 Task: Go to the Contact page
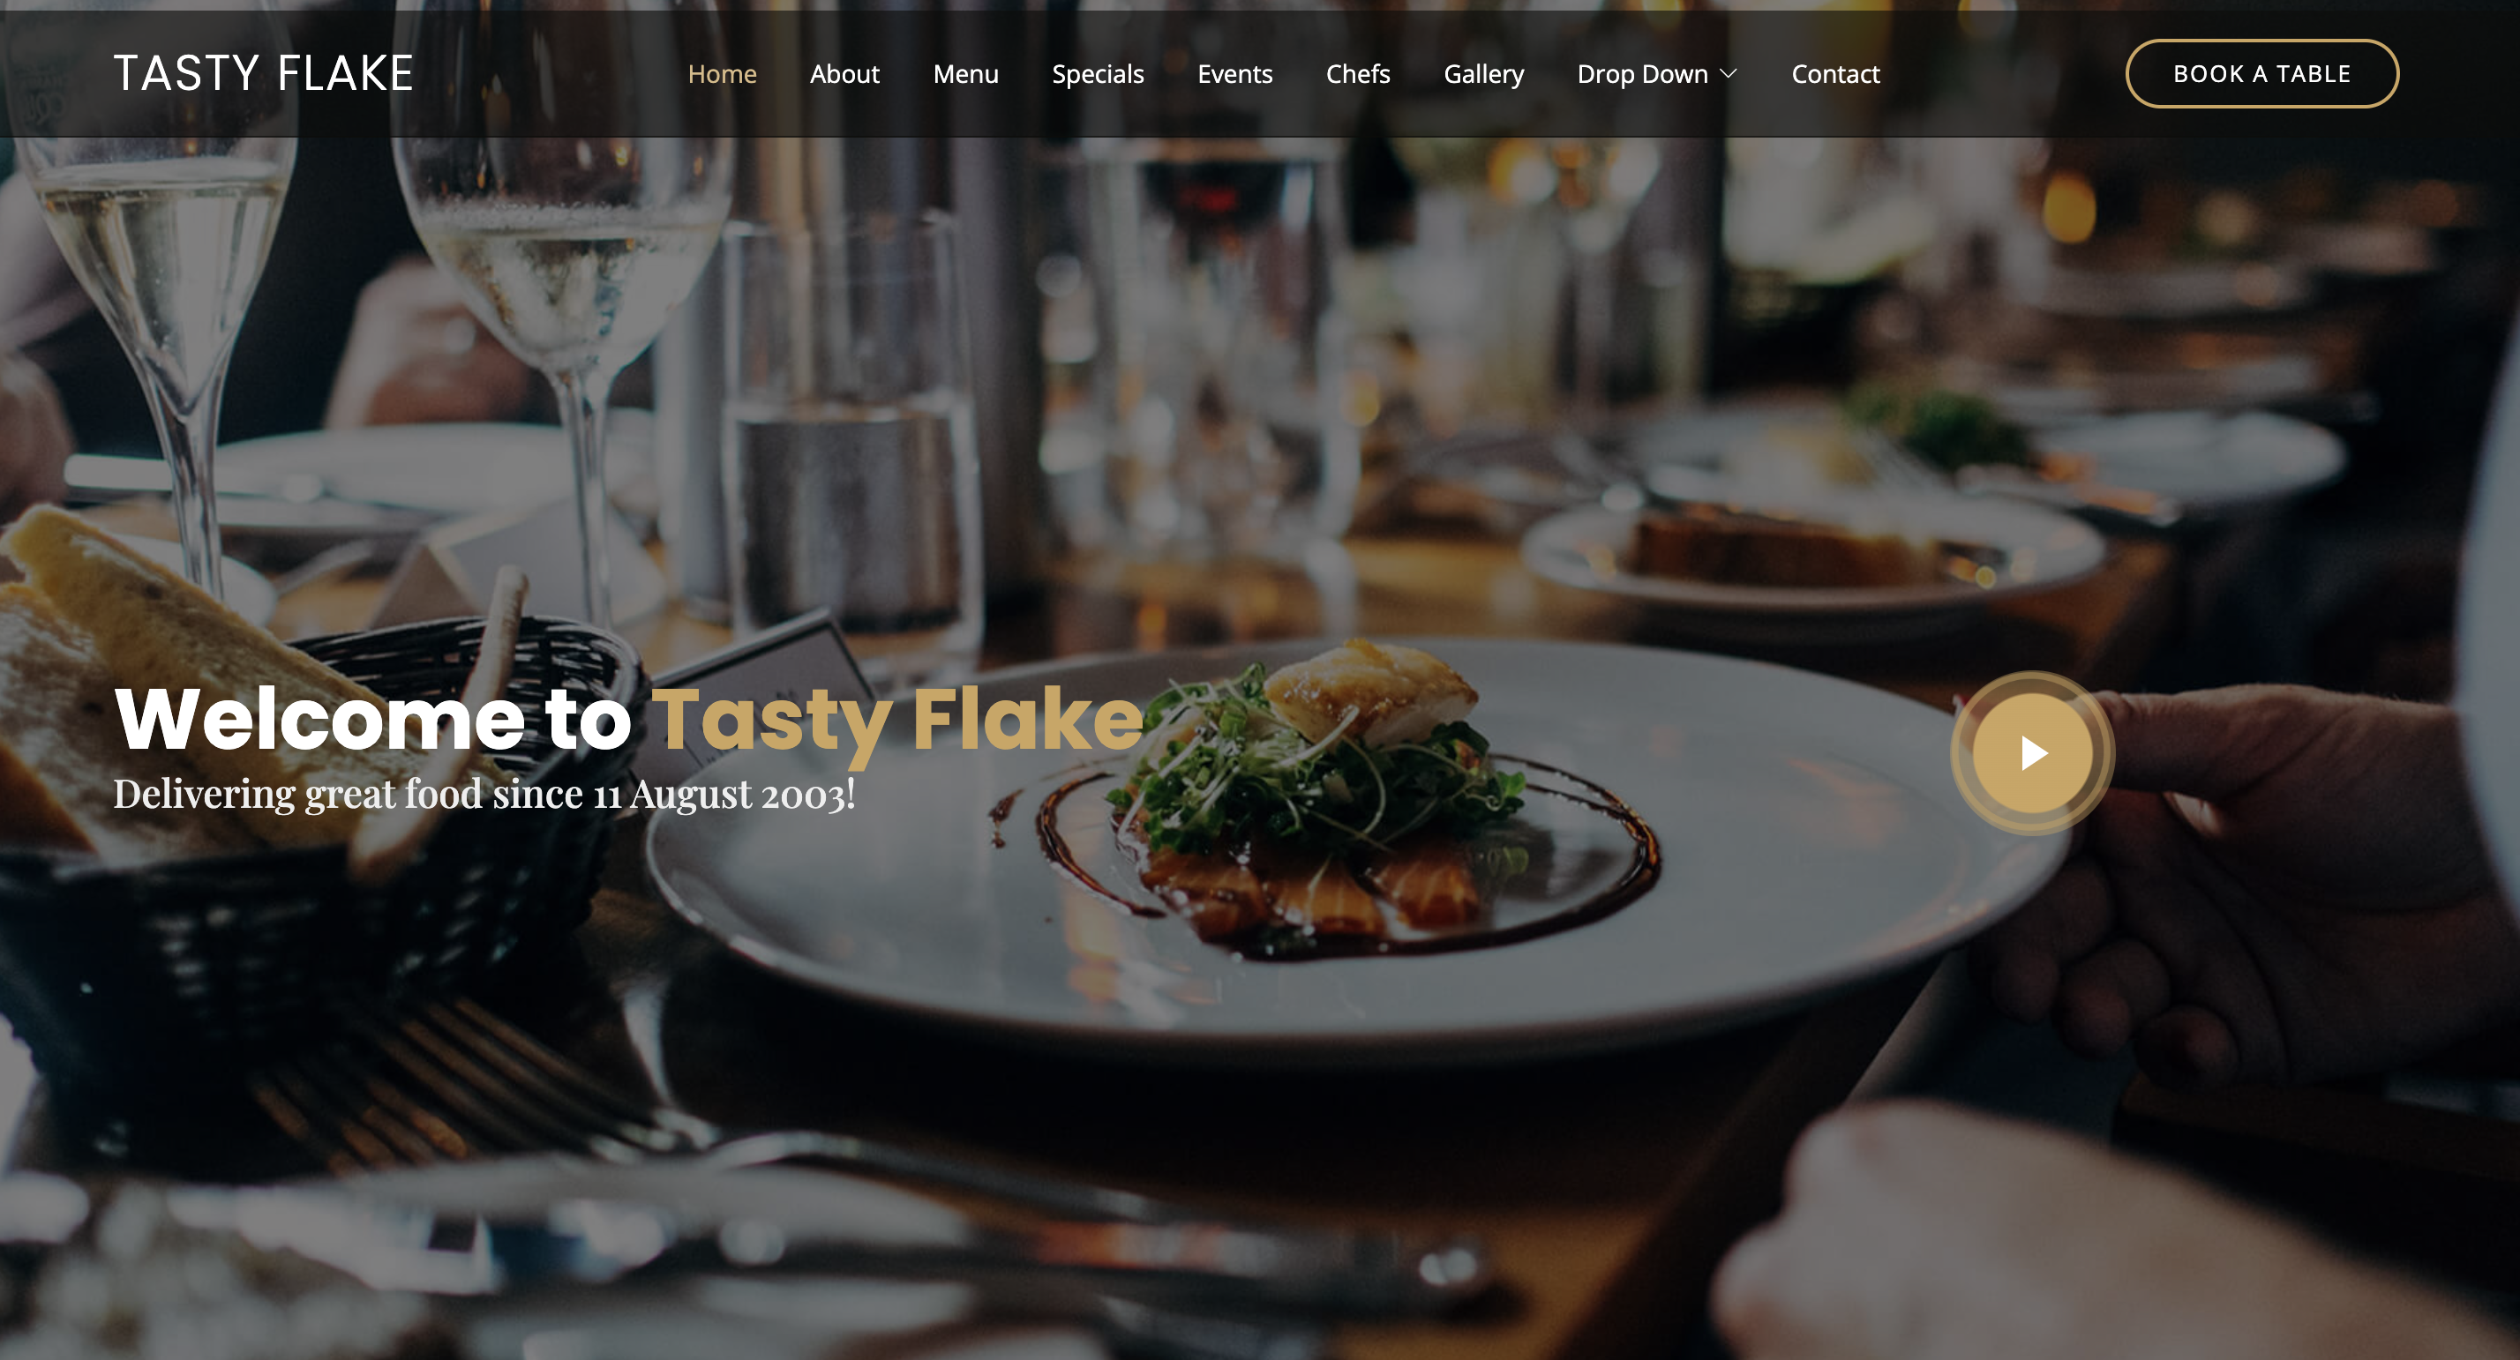(x=1835, y=73)
